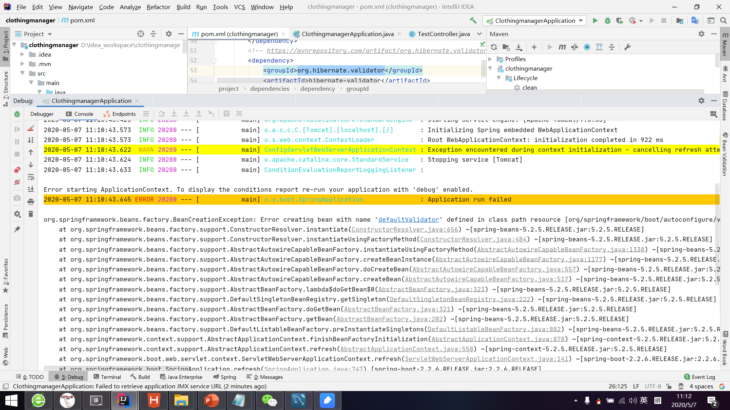Expand Maven Profiles node
The width and height of the screenshot is (730, 410).
(x=490, y=59)
